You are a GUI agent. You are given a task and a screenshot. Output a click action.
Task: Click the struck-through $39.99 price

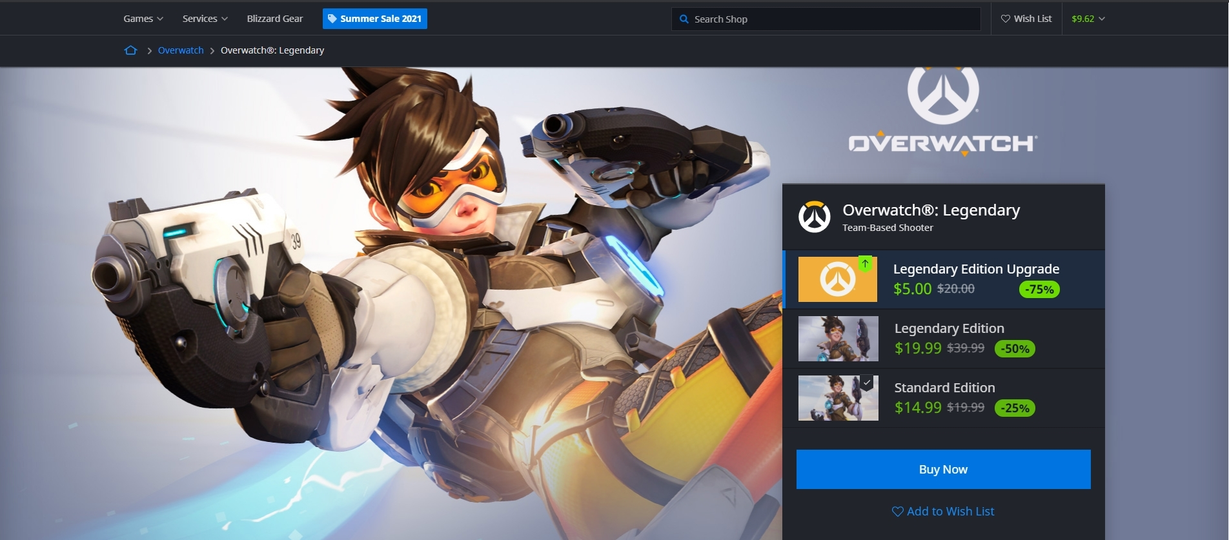(x=966, y=348)
